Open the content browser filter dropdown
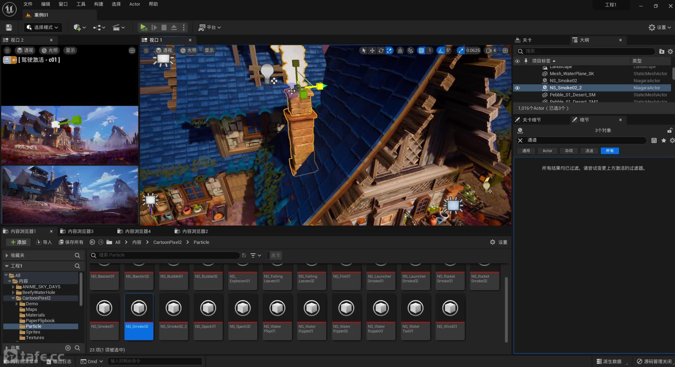The image size is (675, 367). 256,256
